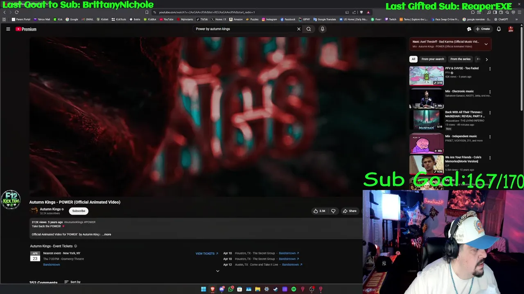Open TikTok bookmark
The height and width of the screenshot is (294, 524).
(x=202, y=19)
